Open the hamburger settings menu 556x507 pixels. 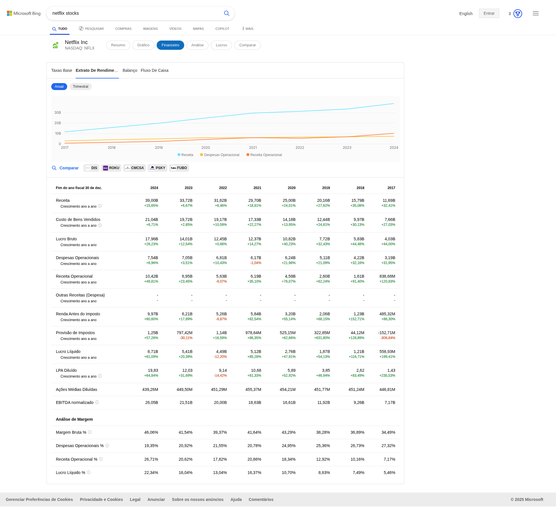tap(535, 13)
